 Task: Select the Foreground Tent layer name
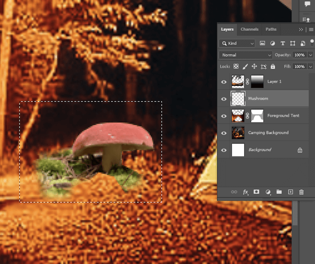click(x=283, y=115)
